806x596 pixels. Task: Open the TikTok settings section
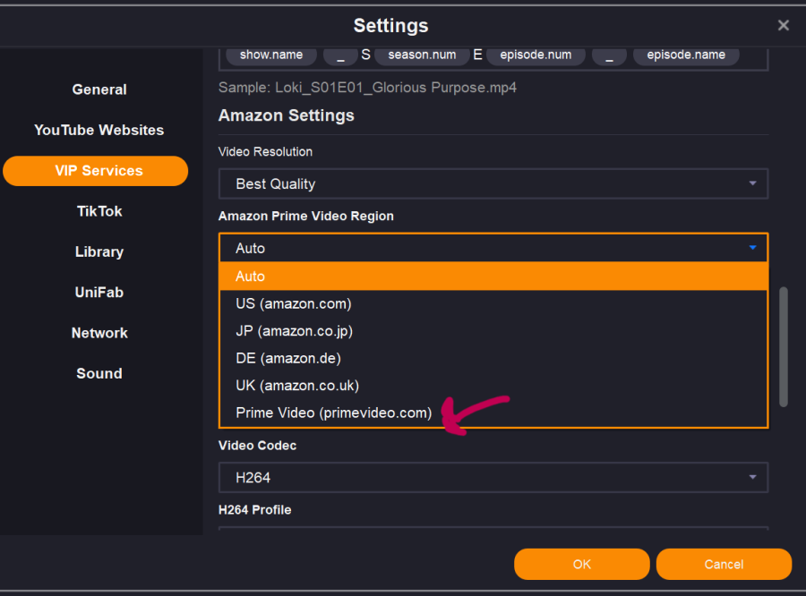point(99,211)
